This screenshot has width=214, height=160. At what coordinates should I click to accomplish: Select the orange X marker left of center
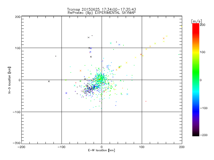[81, 71]
